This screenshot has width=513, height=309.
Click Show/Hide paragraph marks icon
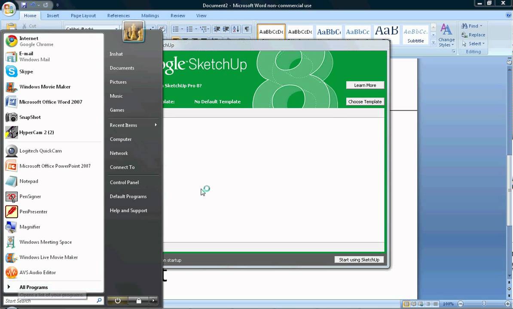pos(247,29)
